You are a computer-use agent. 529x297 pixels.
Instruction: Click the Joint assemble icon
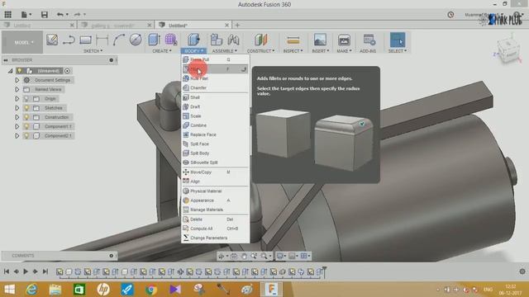pos(233,40)
